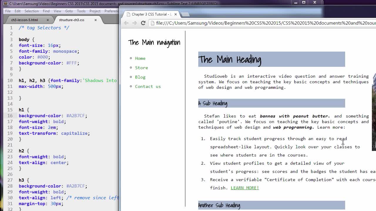Click the page icon in Chrome address bar
Image resolution: width=376 pixels, height=211 pixels.
(153, 23)
